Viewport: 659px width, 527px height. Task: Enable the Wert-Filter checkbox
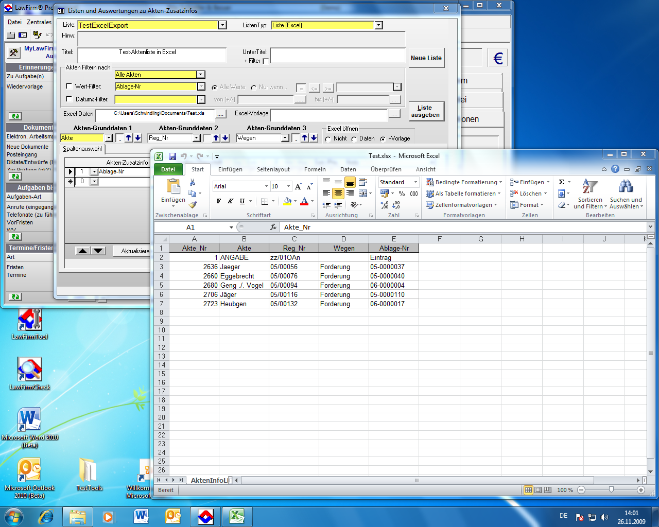(x=70, y=86)
